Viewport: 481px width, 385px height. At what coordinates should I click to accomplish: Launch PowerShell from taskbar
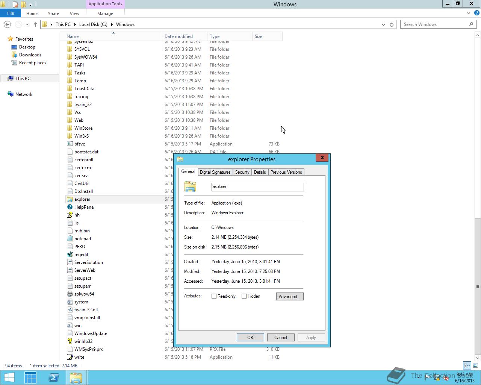pyautogui.click(x=54, y=377)
